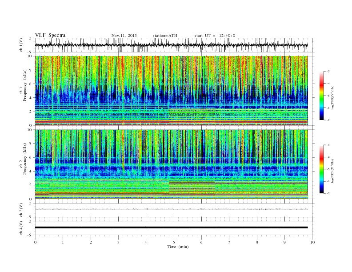Click the ch.2 spectrogram color scale bar
This screenshot has height=272, width=352.
tap(321, 169)
